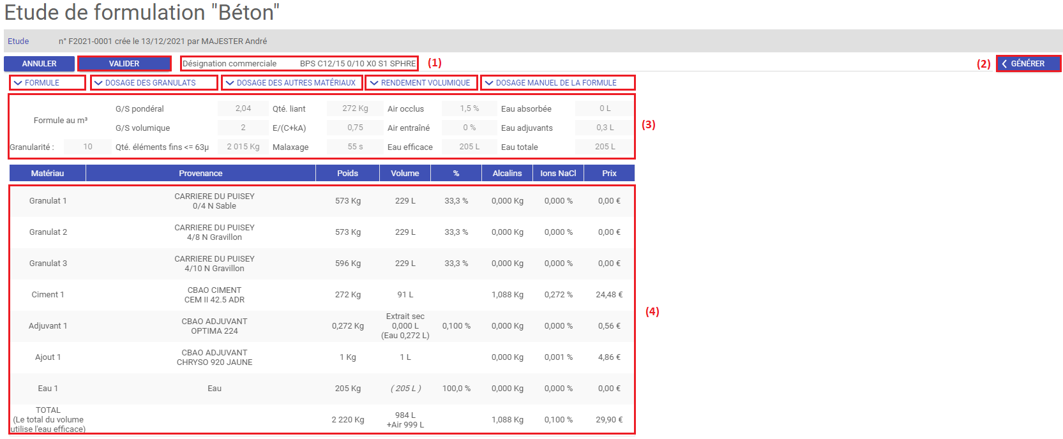Click the GÉNÉRER button
Image resolution: width=1063 pixels, height=439 pixels.
click(x=1028, y=64)
